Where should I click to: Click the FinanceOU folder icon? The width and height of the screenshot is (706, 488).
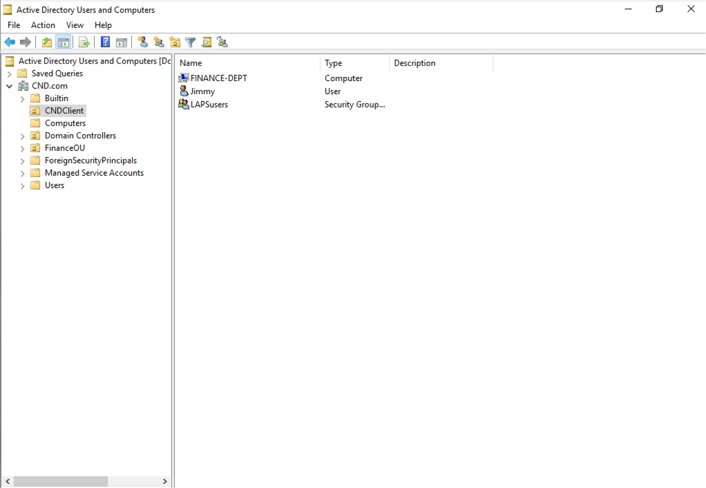tap(36, 148)
